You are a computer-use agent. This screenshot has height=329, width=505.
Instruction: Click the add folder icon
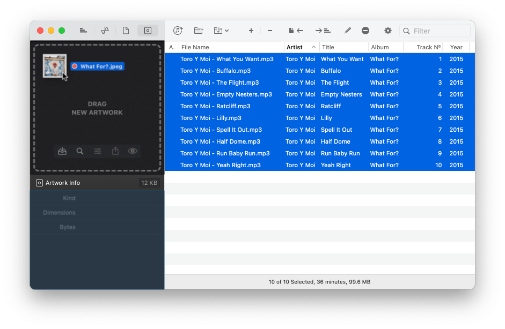click(199, 31)
